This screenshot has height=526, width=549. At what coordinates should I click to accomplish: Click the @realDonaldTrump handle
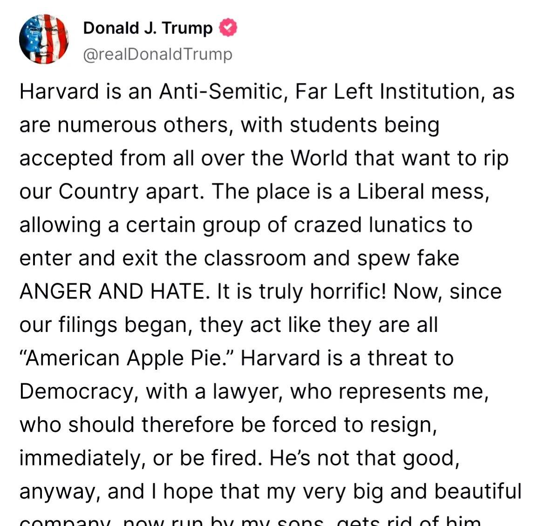tap(157, 55)
